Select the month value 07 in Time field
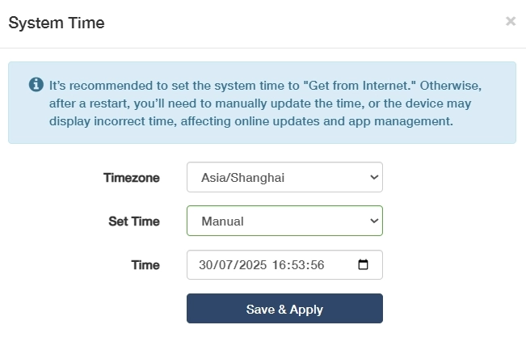 (223, 265)
